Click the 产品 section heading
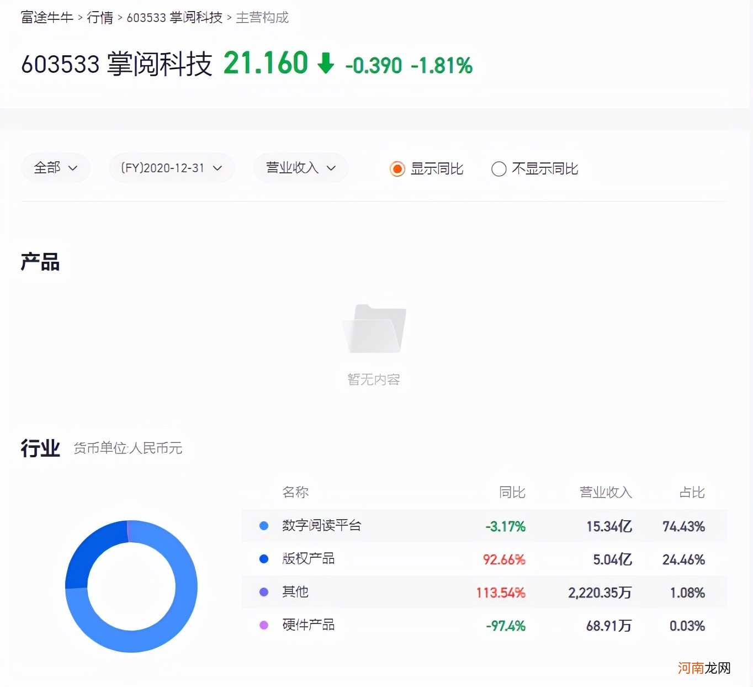The height and width of the screenshot is (687, 753). coord(40,262)
